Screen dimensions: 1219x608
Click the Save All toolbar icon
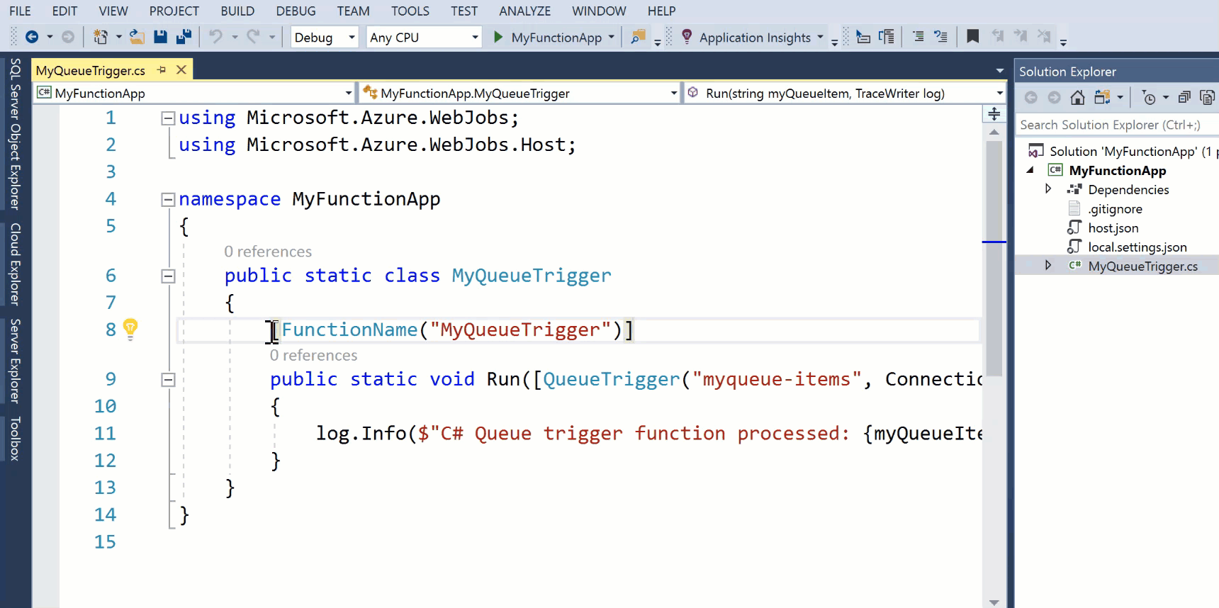(x=184, y=37)
